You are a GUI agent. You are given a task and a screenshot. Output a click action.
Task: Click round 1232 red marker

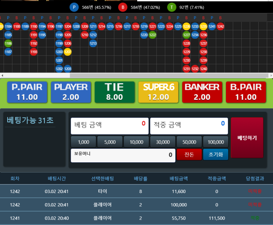point(195,69)
